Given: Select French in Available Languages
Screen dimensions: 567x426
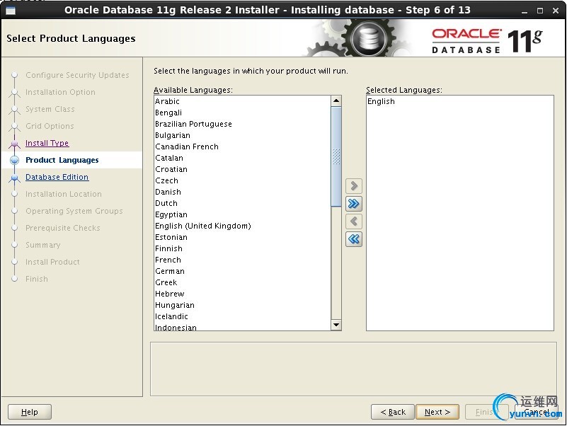Looking at the screenshot, I should [x=242, y=260].
